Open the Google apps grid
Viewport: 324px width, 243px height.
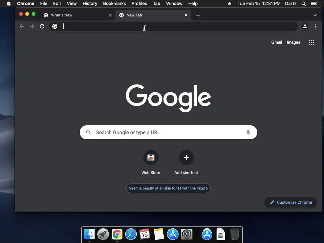[x=311, y=42]
